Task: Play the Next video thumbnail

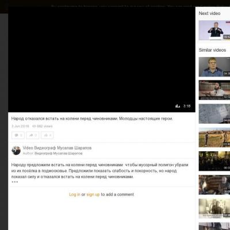Action: tap(214, 30)
